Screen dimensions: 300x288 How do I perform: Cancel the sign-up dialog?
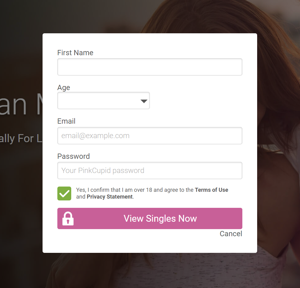[x=231, y=234]
